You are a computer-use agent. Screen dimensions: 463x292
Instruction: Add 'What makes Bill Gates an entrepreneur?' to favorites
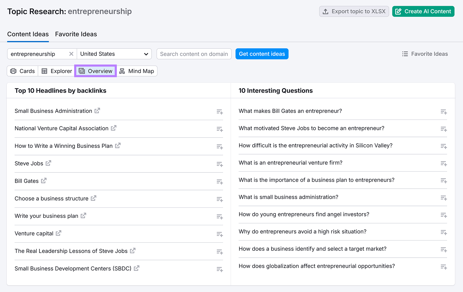[x=443, y=112]
